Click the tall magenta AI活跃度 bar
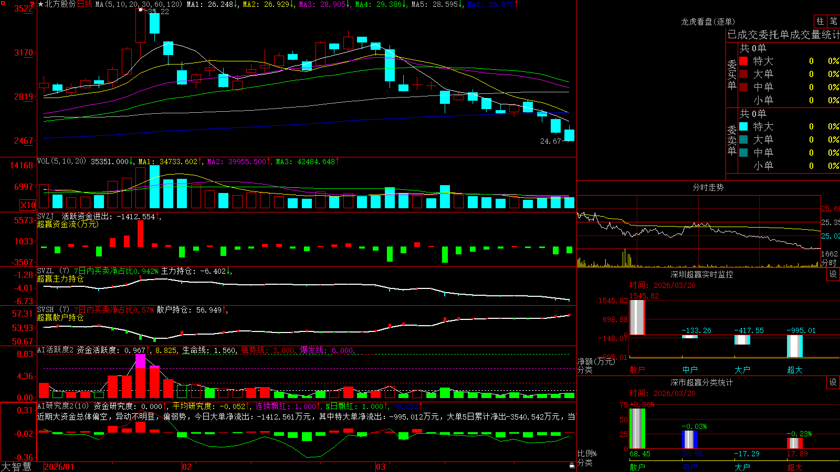Screen dimensions: 840x472 click(140, 376)
